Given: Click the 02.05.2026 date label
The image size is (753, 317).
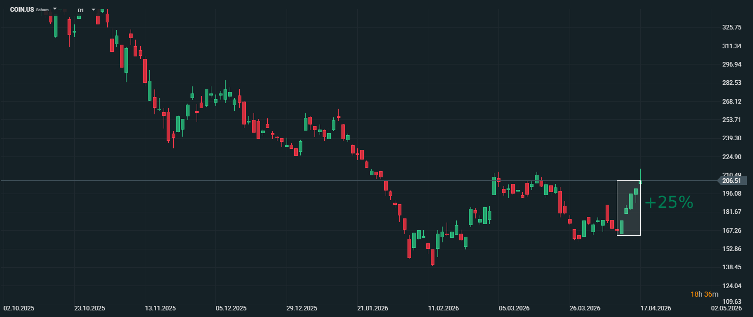Looking at the screenshot, I should [x=726, y=308].
